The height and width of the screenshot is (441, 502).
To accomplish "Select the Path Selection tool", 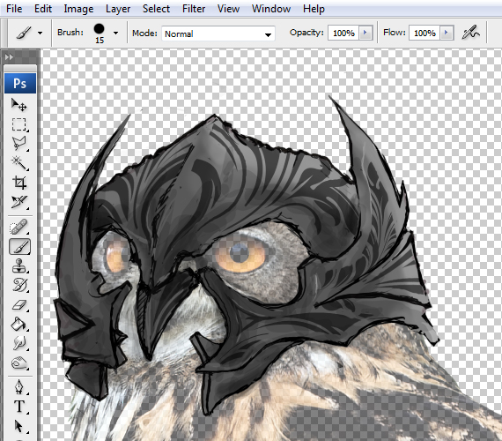I will (19, 427).
